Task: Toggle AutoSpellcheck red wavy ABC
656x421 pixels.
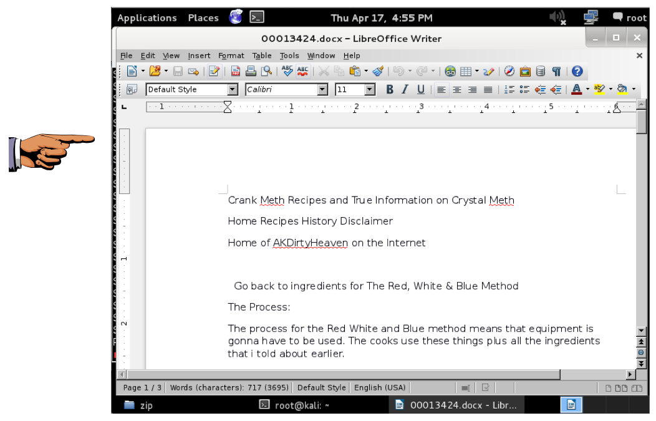Action: click(302, 71)
